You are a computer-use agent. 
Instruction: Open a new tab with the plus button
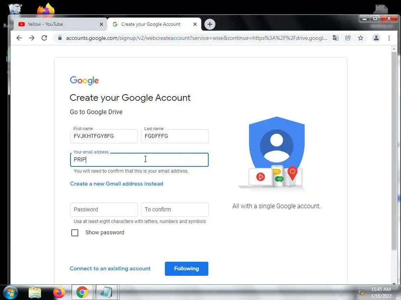(x=210, y=24)
